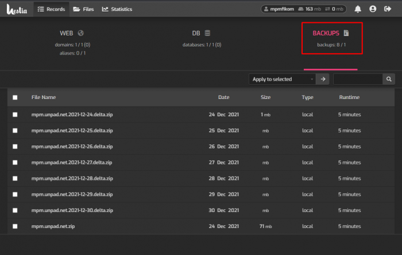
Task: Click the search magnifier button
Action: 389,79
